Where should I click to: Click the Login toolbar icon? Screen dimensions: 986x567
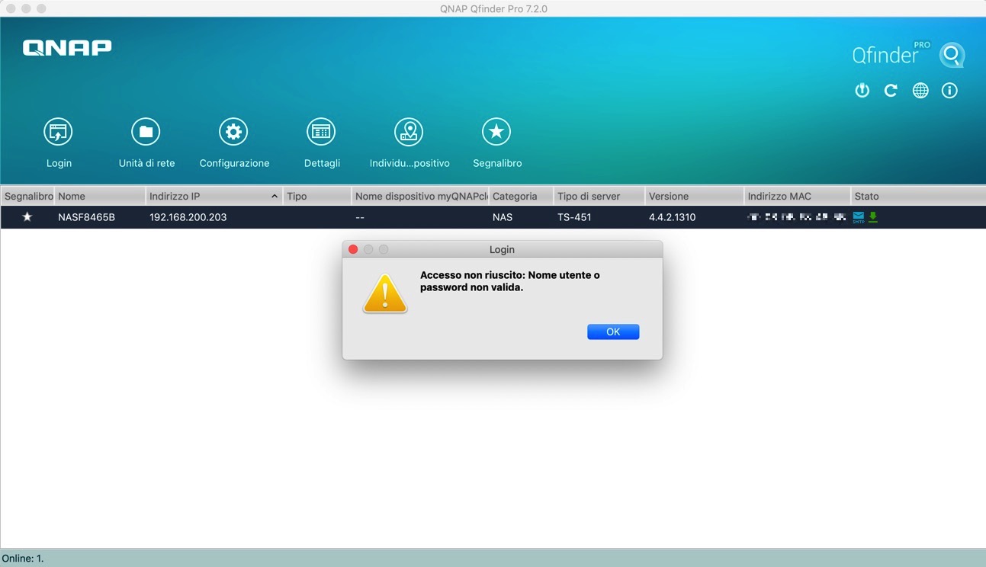(58, 133)
